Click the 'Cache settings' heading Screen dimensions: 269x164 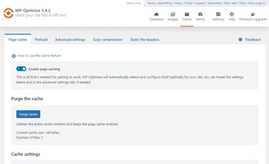pyautogui.click(x=26, y=154)
